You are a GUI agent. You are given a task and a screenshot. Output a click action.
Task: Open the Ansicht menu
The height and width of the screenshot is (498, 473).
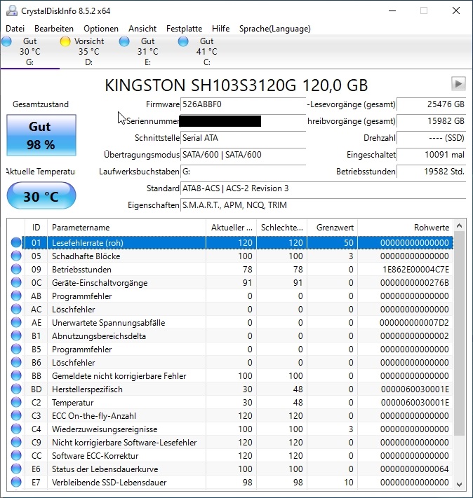click(142, 29)
